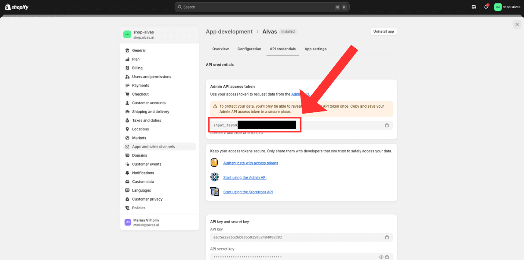Open the shop-alvas account menu in top bar
The width and height of the screenshot is (524, 260).
pos(507,7)
